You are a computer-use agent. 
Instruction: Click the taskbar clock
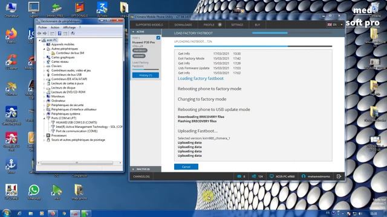(374, 213)
